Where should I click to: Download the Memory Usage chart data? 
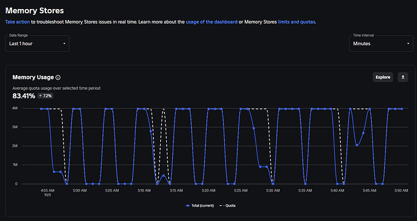pyautogui.click(x=403, y=77)
